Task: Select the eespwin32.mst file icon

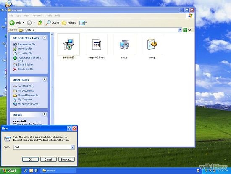Action: pos(97,44)
